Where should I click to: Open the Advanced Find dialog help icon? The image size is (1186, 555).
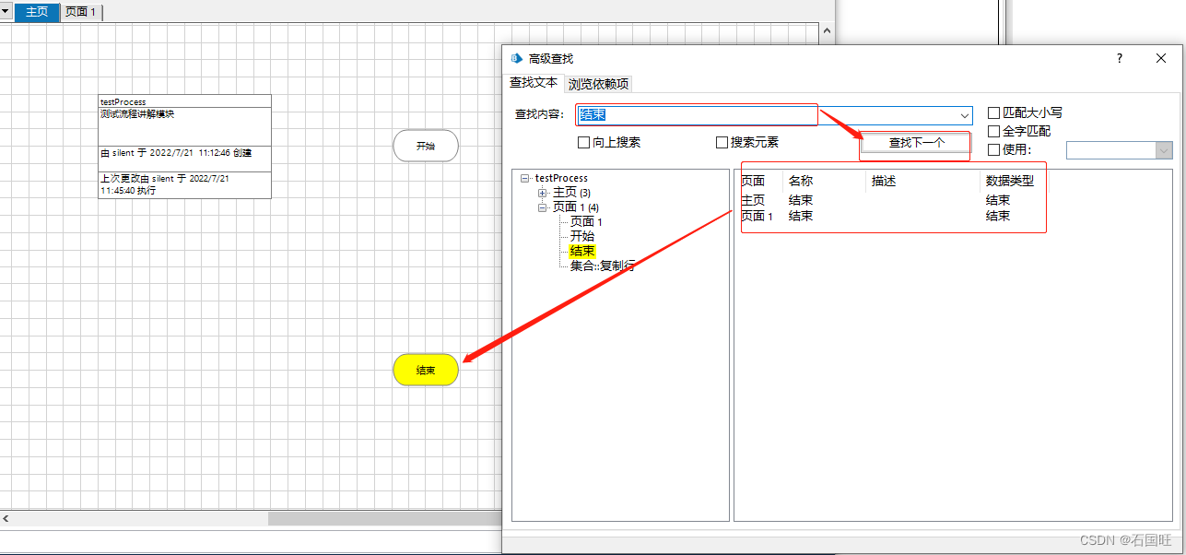coord(1119,58)
